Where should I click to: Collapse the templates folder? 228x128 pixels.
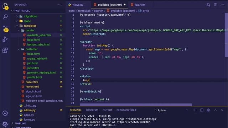(x=17, y=26)
